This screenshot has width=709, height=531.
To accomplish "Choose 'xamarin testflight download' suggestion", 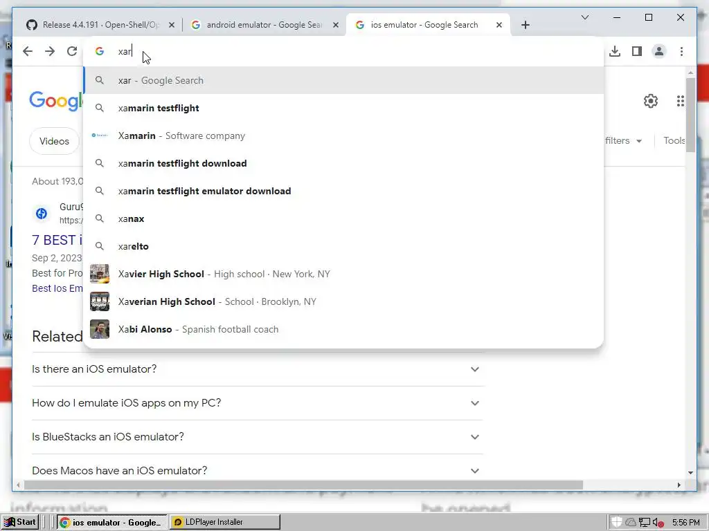I will coord(343,163).
